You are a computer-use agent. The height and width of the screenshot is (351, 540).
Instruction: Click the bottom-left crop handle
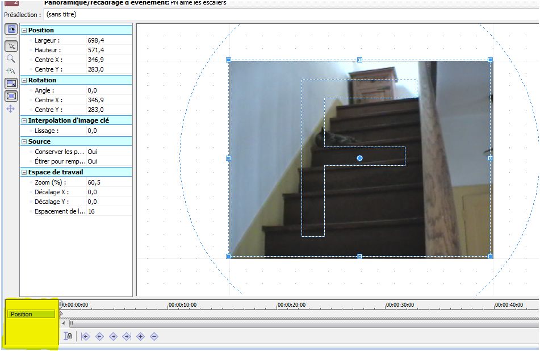tap(228, 256)
